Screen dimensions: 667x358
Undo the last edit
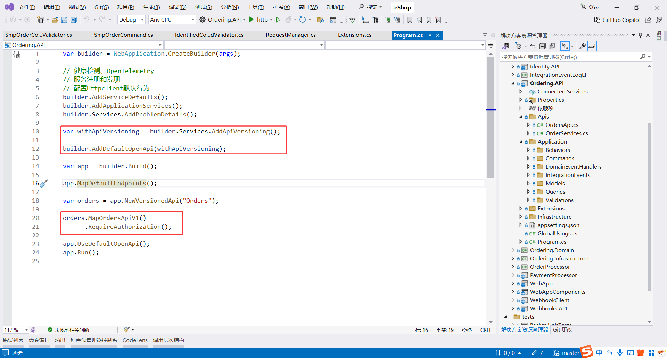click(87, 19)
